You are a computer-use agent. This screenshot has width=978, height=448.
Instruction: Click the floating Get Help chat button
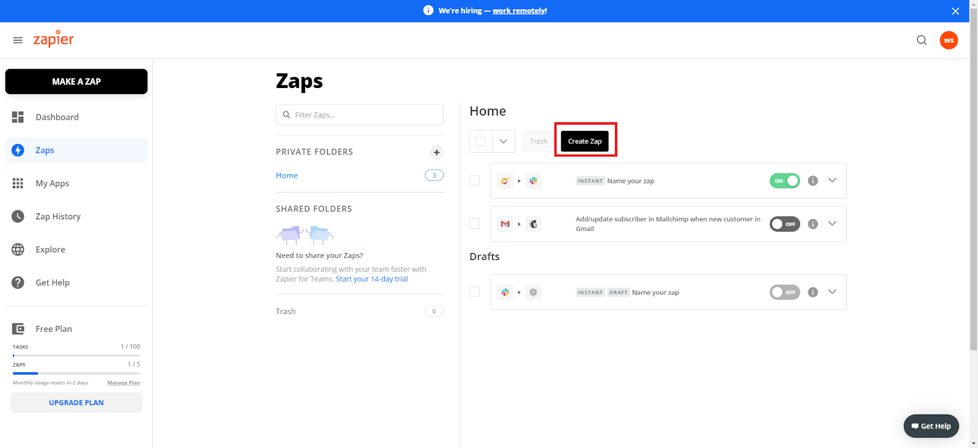click(x=931, y=426)
